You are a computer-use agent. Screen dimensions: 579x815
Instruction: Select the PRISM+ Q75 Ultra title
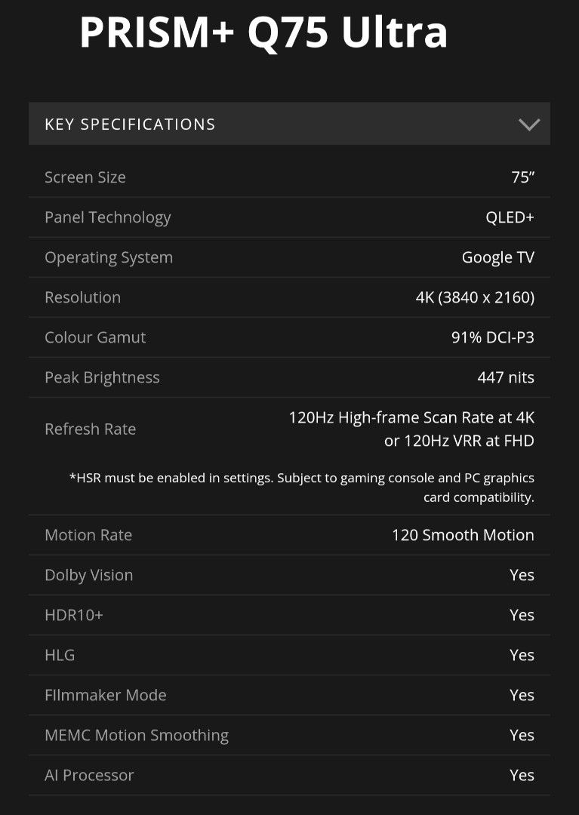pos(263,32)
